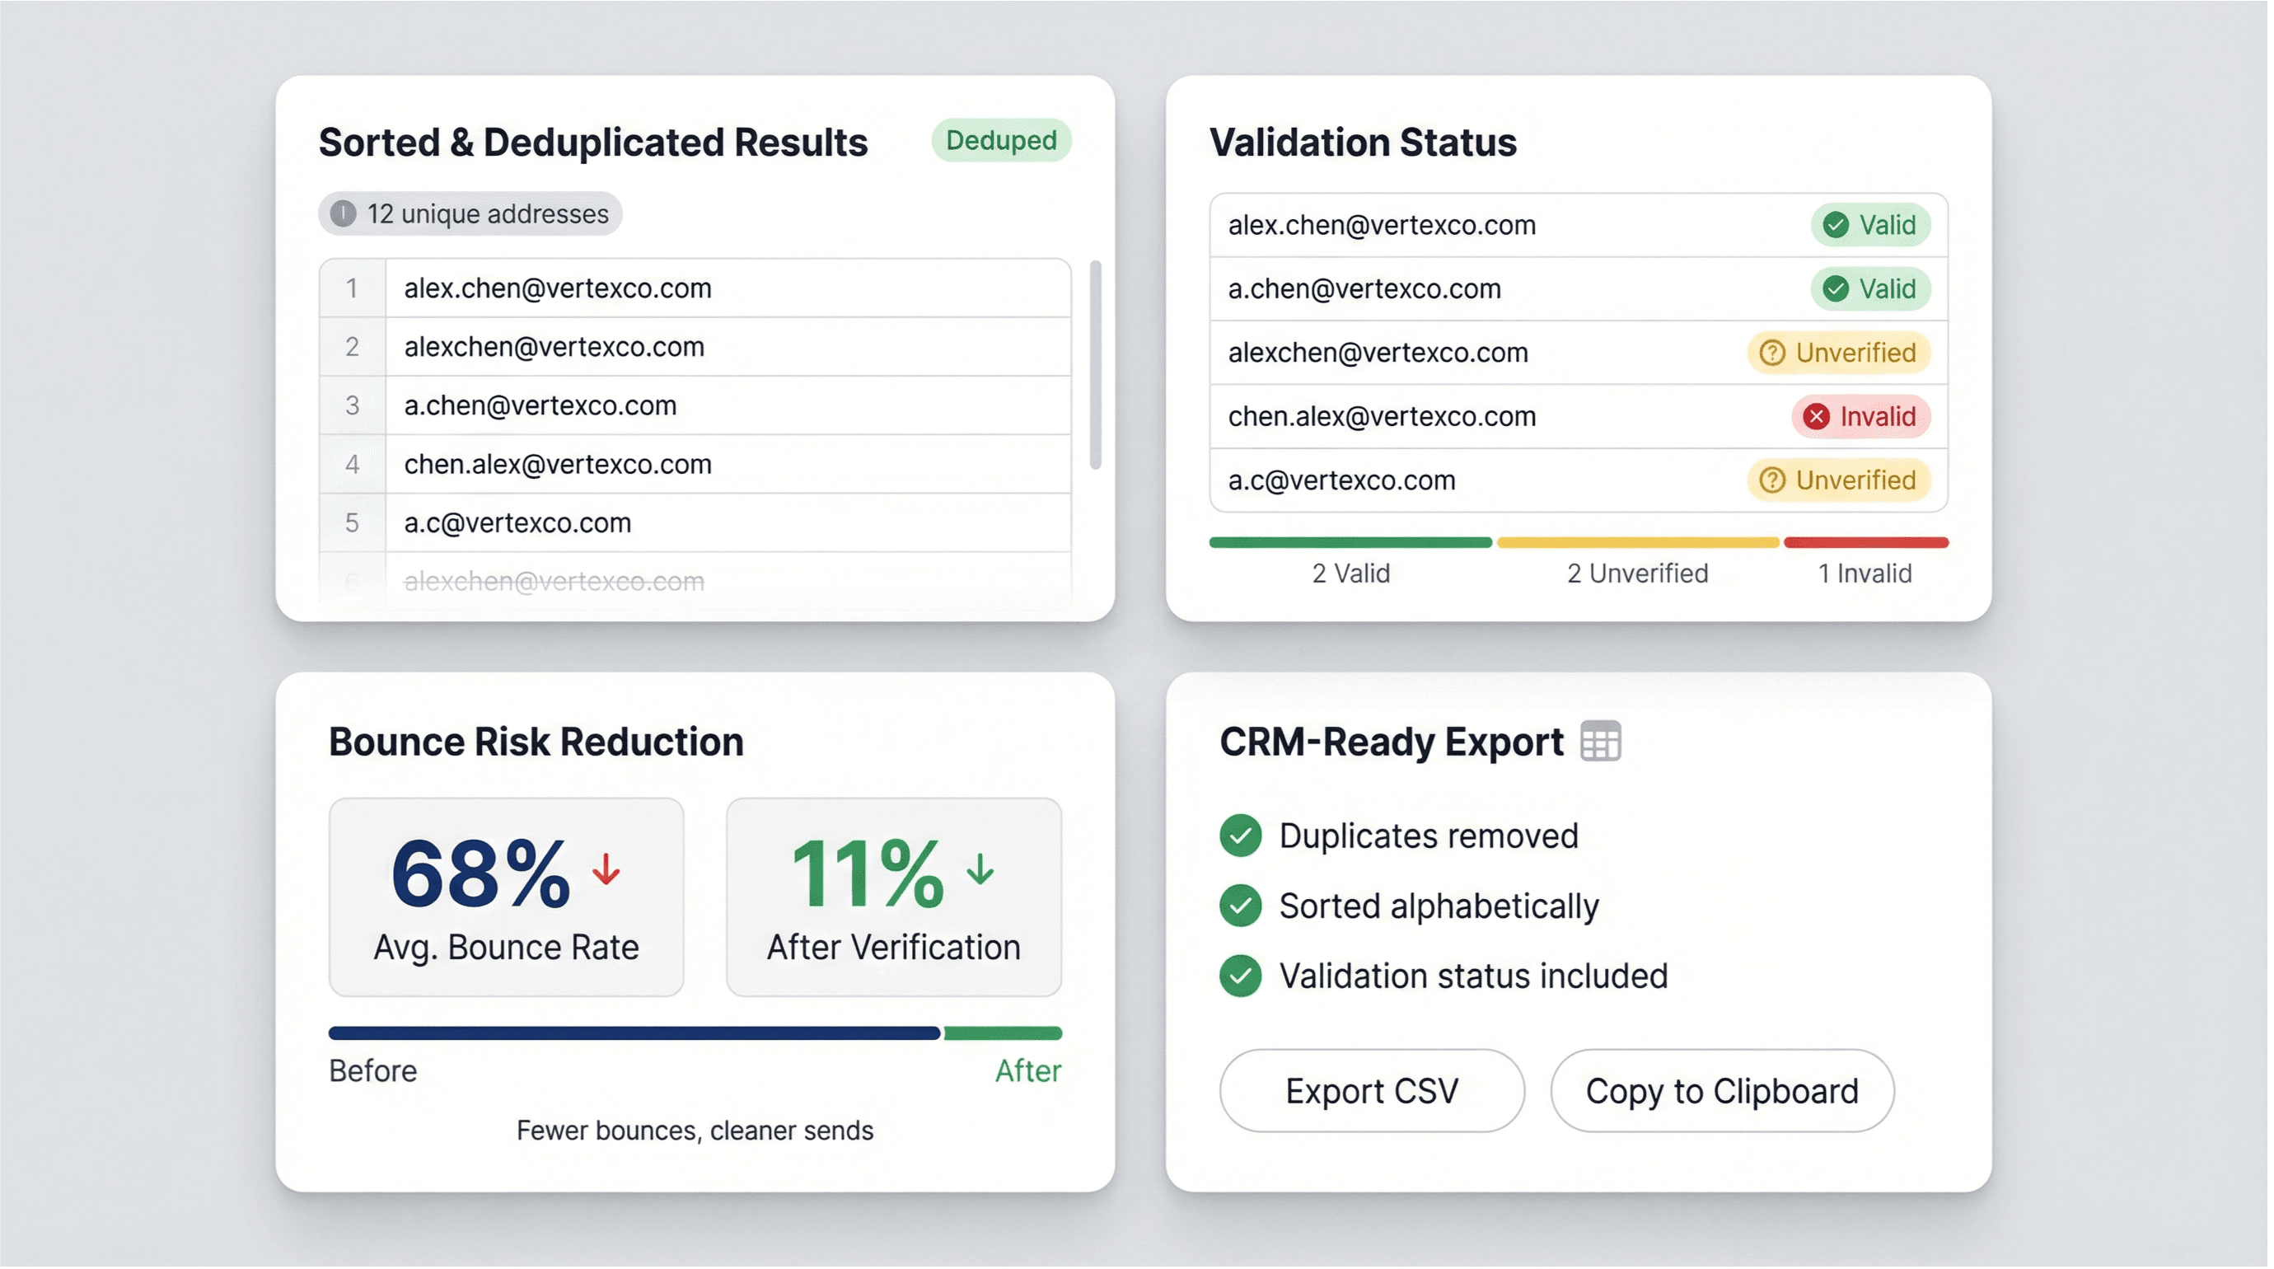Click green checkmark icon for alex.chen@vertexco.com Valid
This screenshot has height=1269, width=2274.
(1836, 225)
